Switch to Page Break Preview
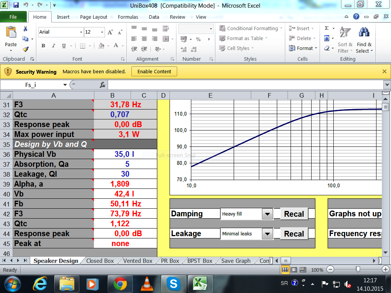This screenshot has width=391, height=293. [x=303, y=270]
